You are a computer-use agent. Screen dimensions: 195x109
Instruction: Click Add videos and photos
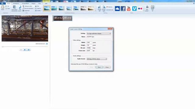pos(14,8)
